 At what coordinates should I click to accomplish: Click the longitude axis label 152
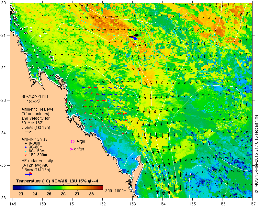(102, 204)
